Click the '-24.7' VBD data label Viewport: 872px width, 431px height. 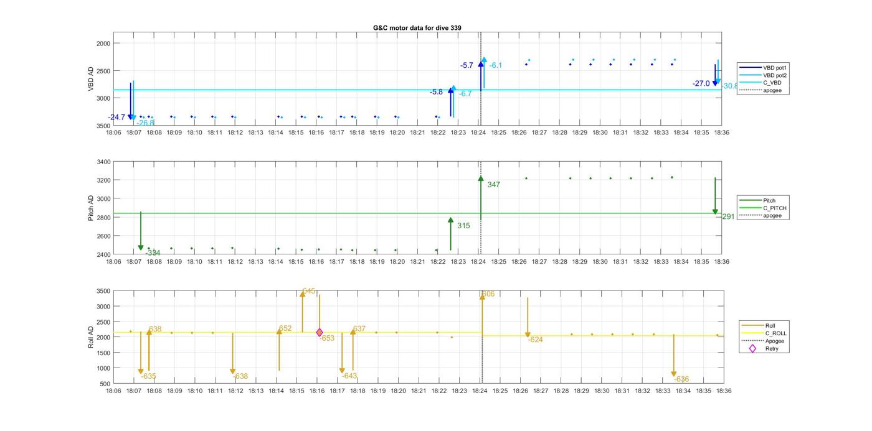click(116, 117)
